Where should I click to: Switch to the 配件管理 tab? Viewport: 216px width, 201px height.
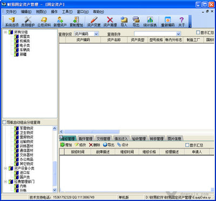pyautogui.click(x=85, y=138)
